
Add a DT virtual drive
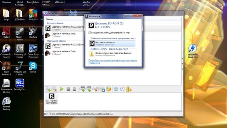click(82, 89)
